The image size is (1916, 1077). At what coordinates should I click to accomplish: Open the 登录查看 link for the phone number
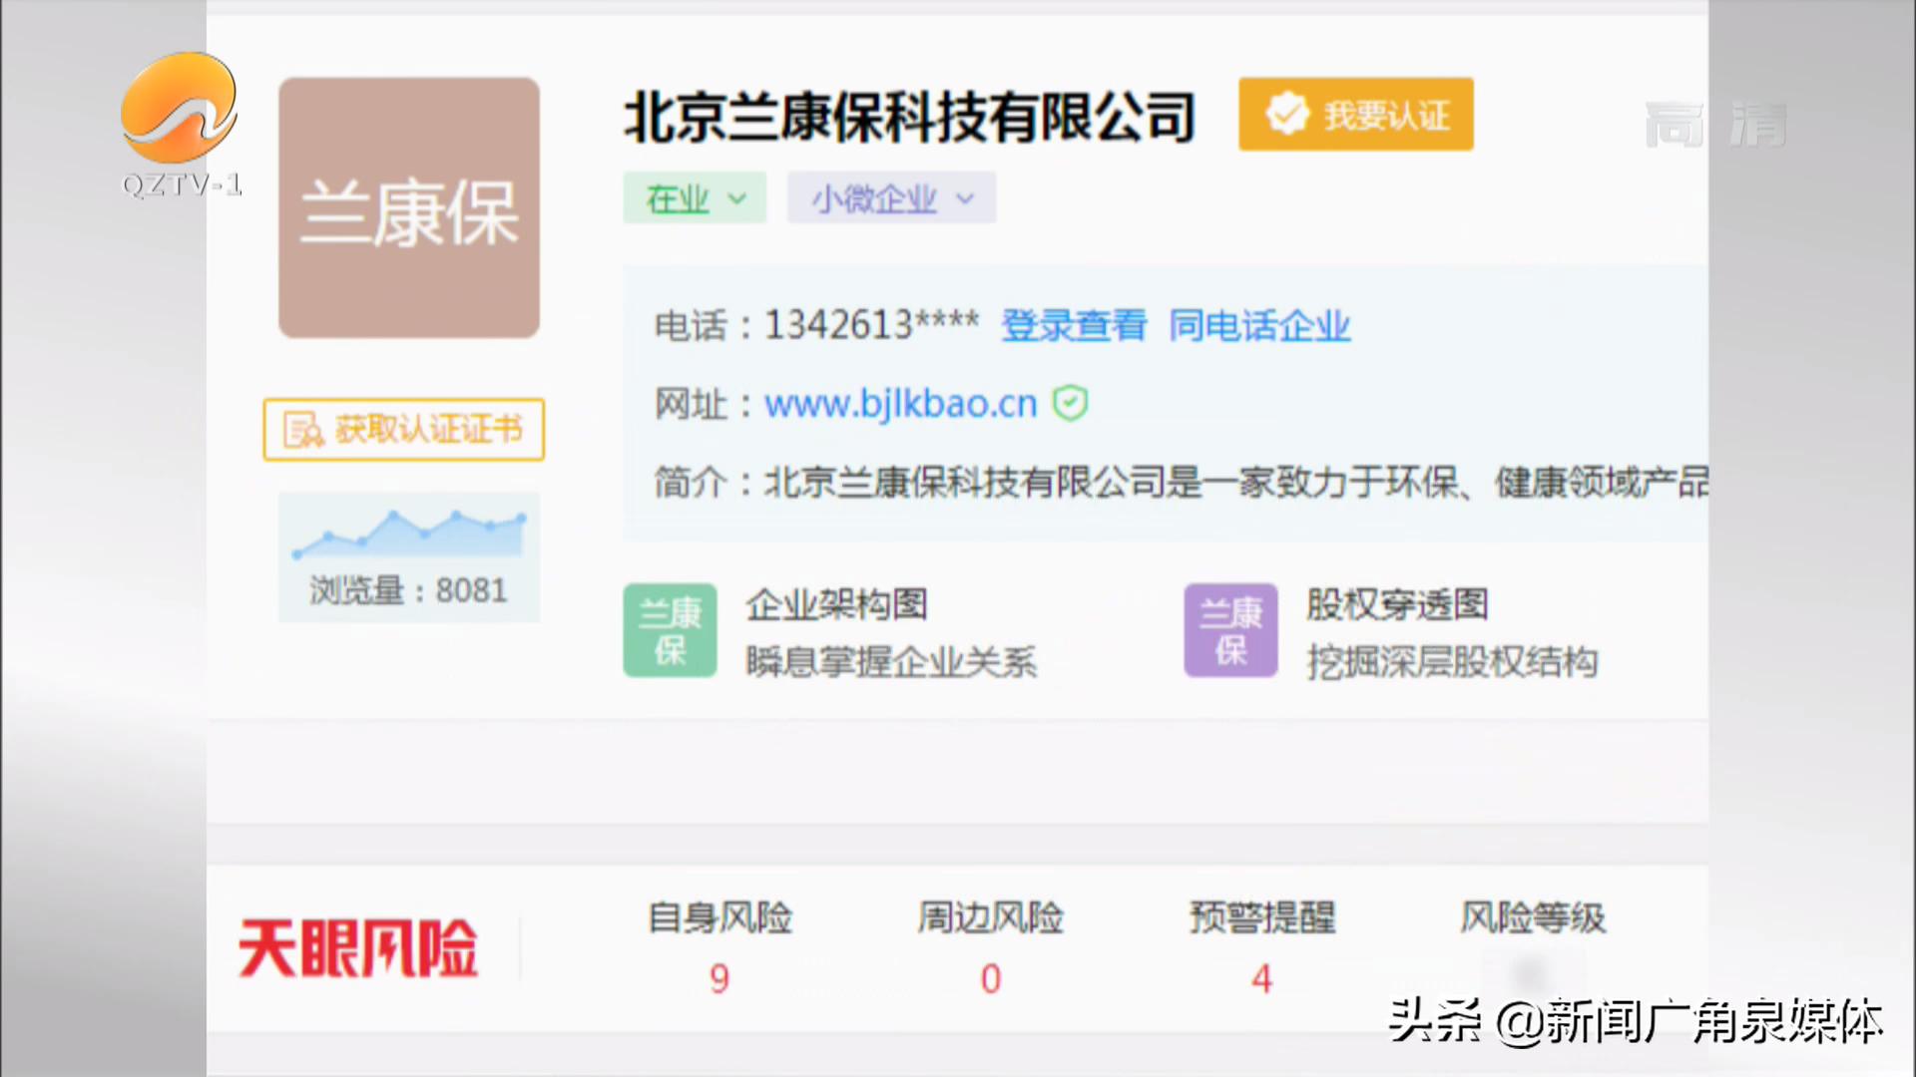(x=1074, y=326)
